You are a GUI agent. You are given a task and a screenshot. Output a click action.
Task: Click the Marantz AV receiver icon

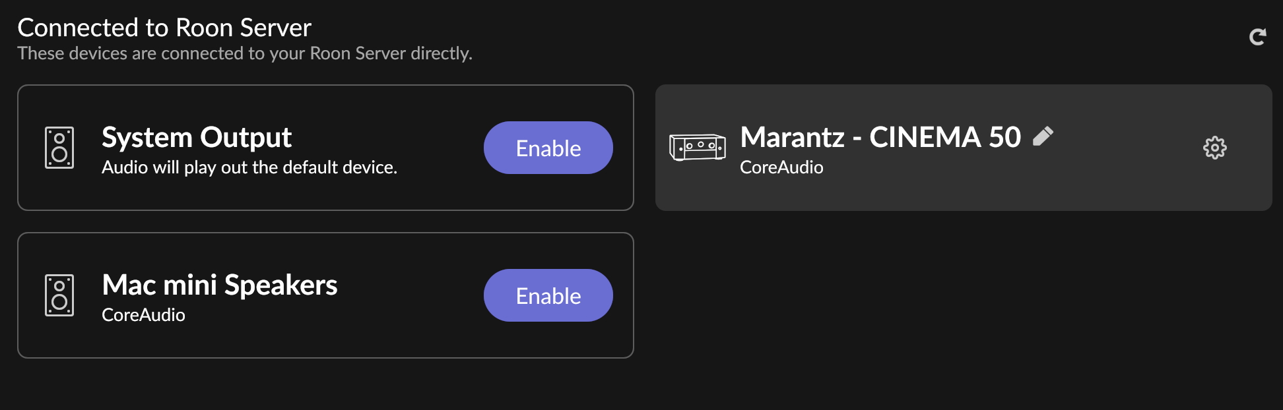pyautogui.click(x=697, y=147)
